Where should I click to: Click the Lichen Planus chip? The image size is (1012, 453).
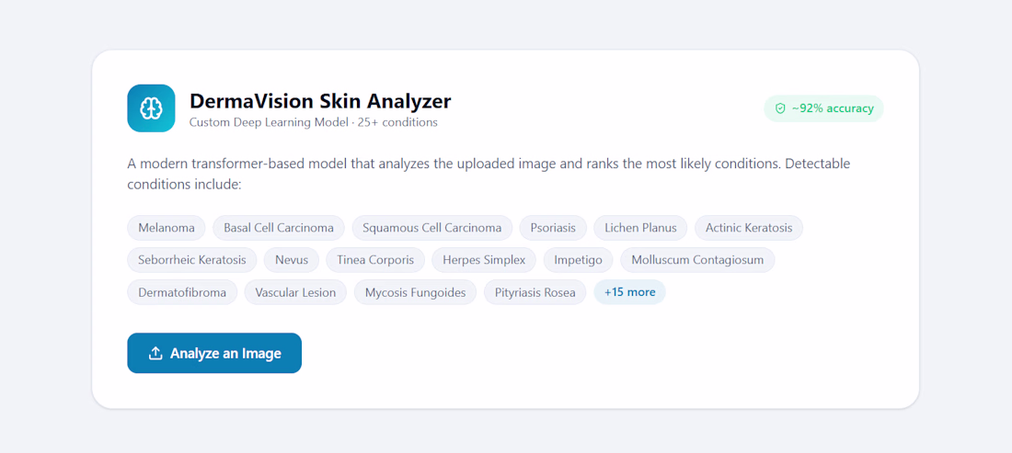[640, 228]
